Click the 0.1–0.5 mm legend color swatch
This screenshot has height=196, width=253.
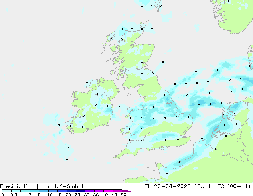coord(7,191)
